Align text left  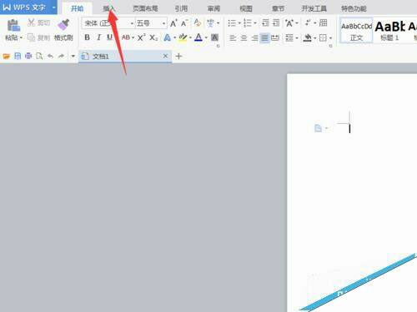point(233,37)
